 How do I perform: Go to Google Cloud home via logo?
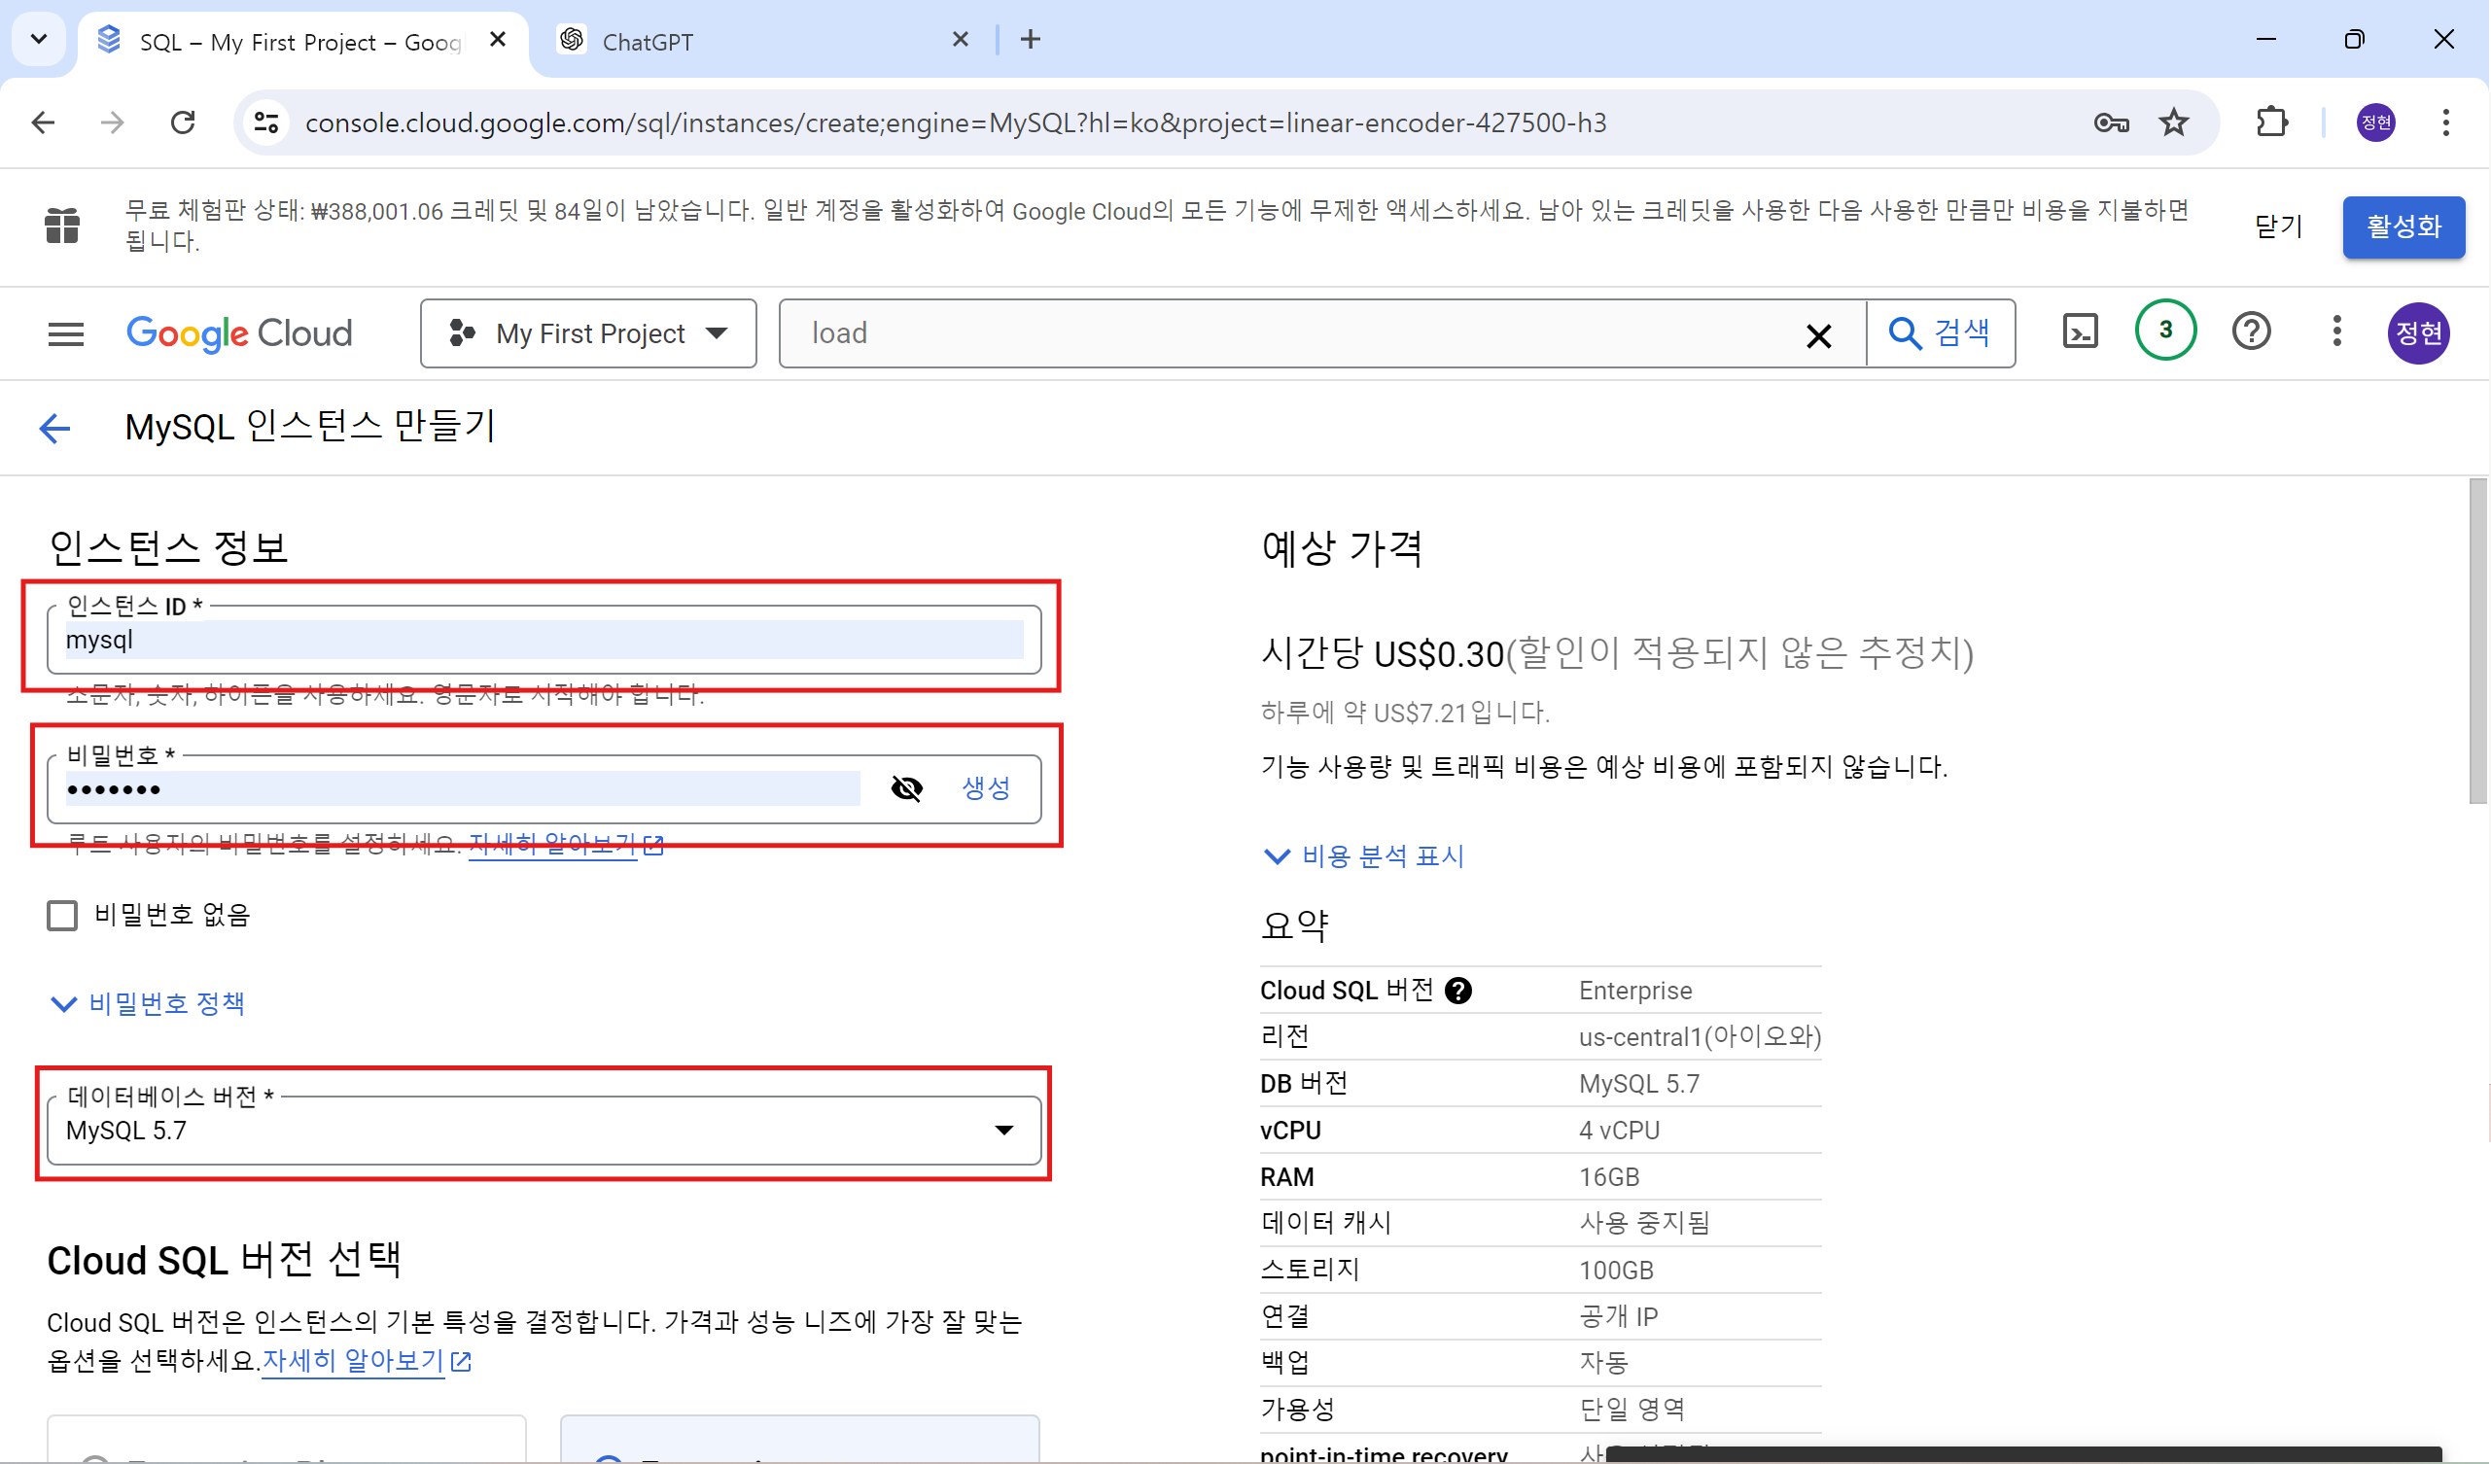tap(239, 334)
